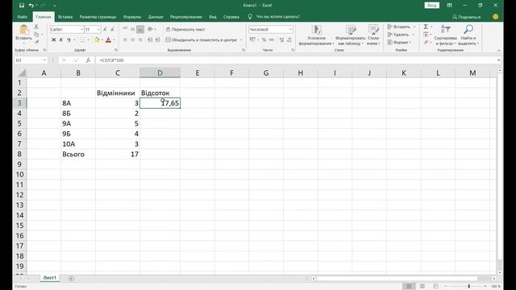Image resolution: width=516 pixels, height=290 pixels.
Task: Click the AutoSum sigma icon
Action: pyautogui.click(x=426, y=27)
